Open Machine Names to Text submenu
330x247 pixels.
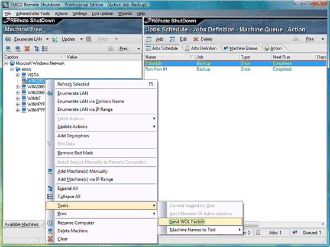[200, 230]
